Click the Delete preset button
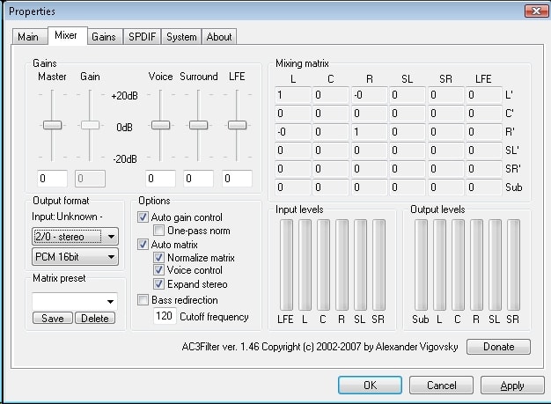The width and height of the screenshot is (551, 404). coord(95,319)
